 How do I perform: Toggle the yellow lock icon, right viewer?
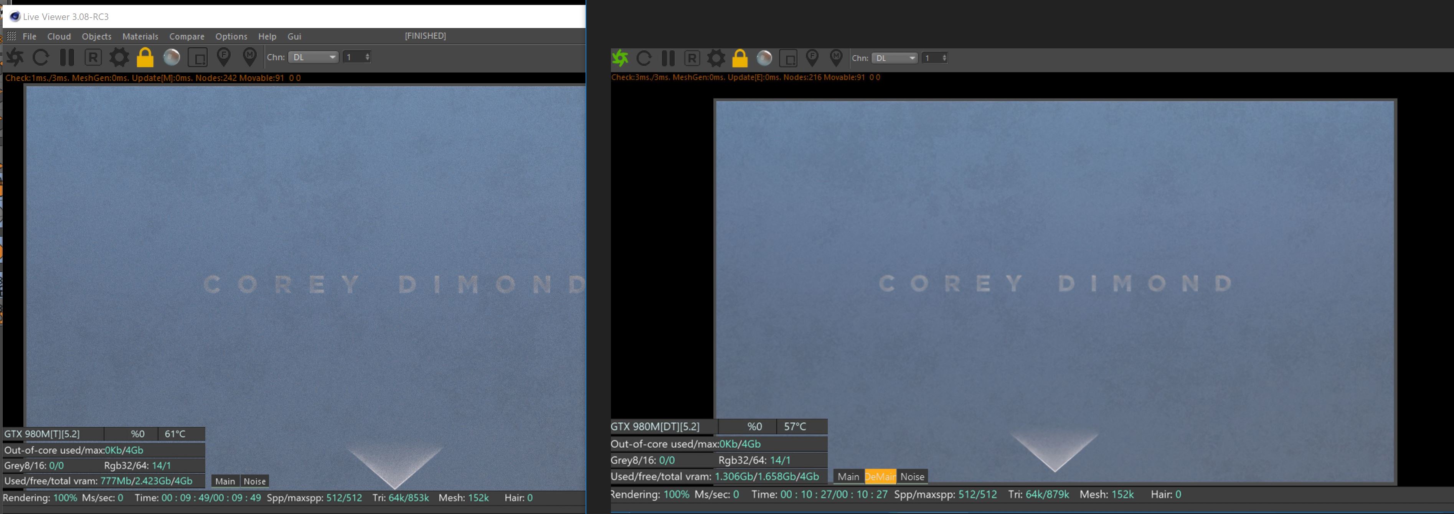pos(739,58)
